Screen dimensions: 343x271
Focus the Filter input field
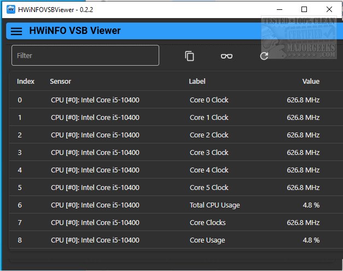[85, 55]
